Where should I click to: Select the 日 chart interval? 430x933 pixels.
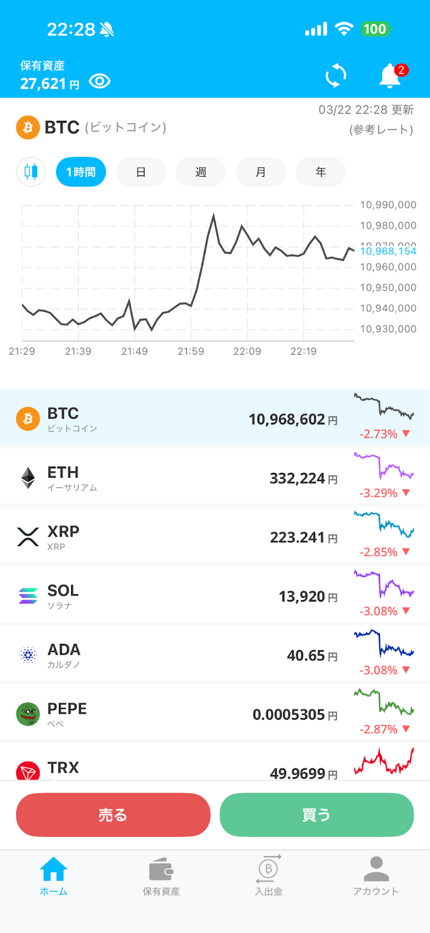pyautogui.click(x=141, y=172)
